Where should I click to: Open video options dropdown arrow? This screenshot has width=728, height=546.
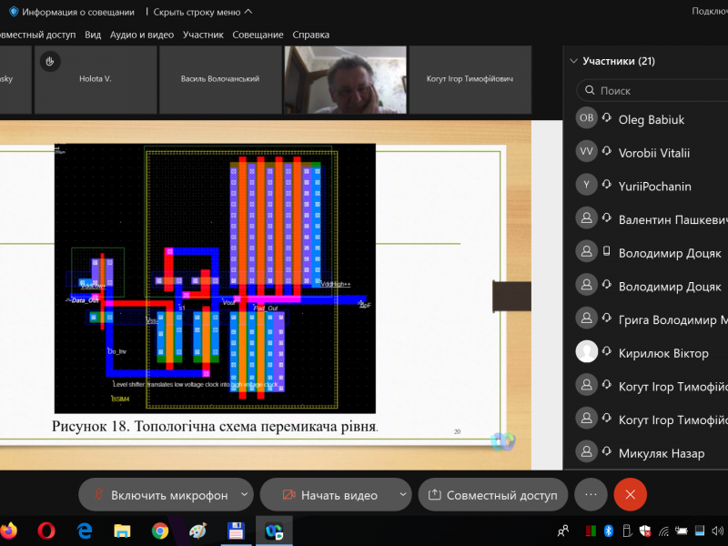[403, 495]
